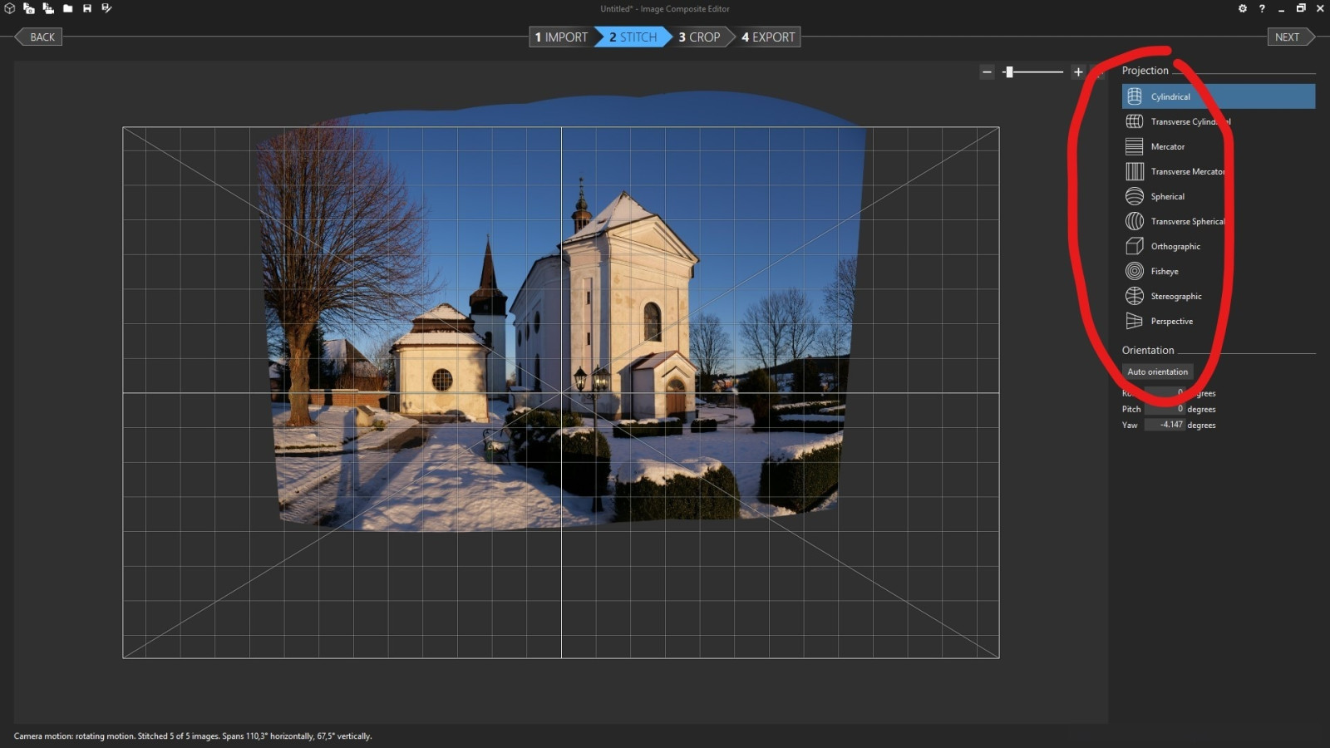Click the NEXT button
Viewport: 1330px width, 748px height.
click(1288, 37)
